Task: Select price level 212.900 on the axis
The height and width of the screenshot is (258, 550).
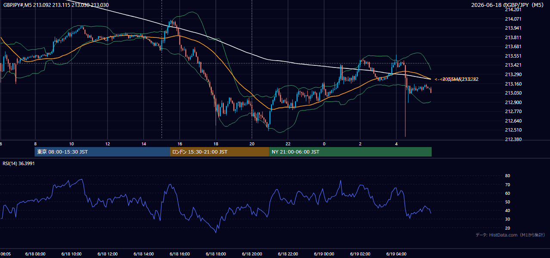Action: 513,102
